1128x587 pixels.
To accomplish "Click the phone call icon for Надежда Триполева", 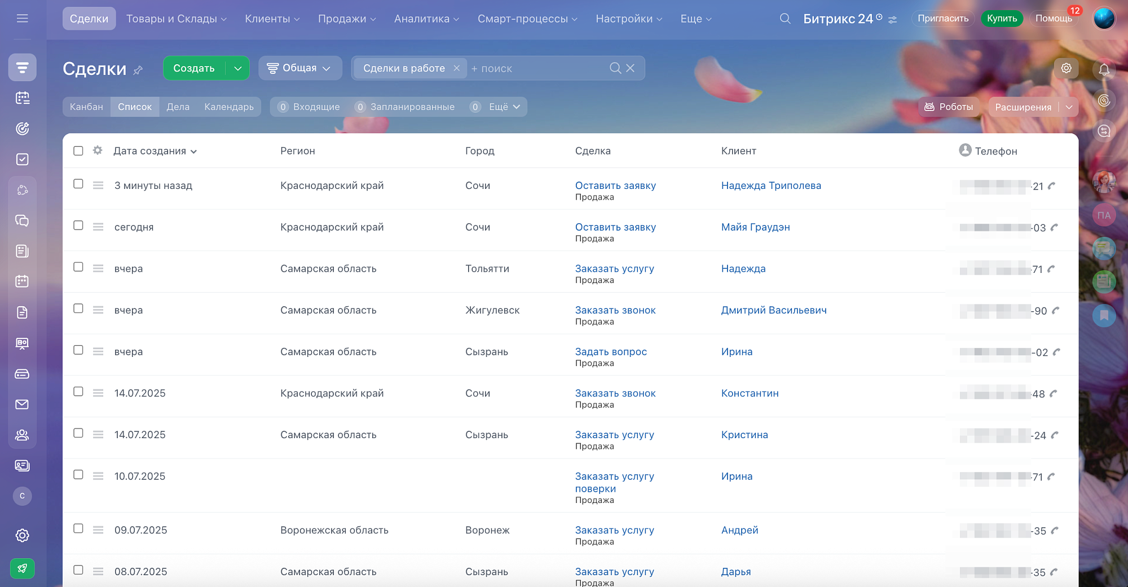I will click(1052, 186).
